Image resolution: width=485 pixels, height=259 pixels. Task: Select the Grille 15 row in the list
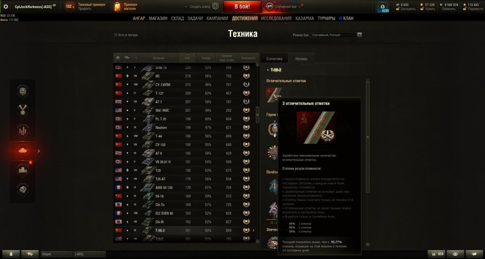click(185, 67)
